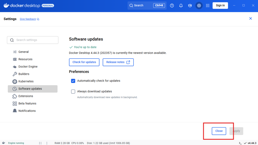Click the PERSONAL plan badge
The width and height of the screenshot is (258, 145).
pyautogui.click(x=48, y=6)
